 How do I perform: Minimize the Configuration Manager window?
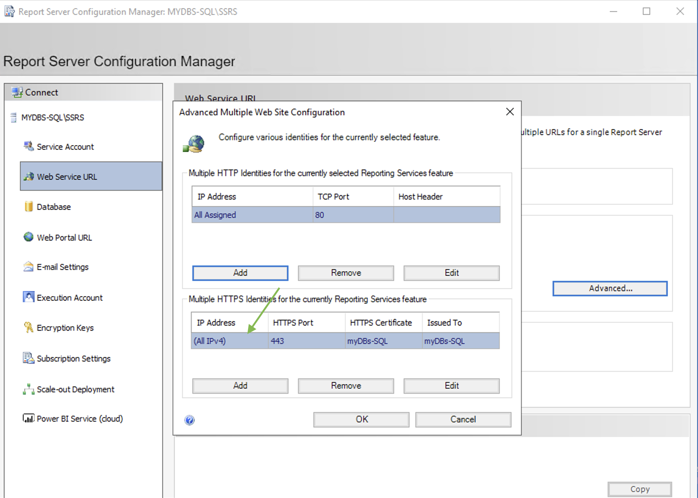(x=614, y=11)
